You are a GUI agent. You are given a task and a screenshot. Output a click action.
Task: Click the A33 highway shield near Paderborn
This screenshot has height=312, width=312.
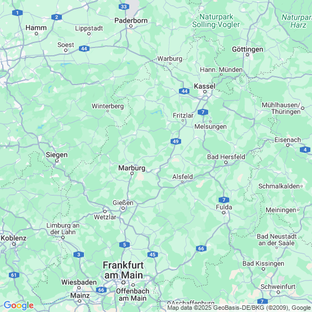(124, 7)
